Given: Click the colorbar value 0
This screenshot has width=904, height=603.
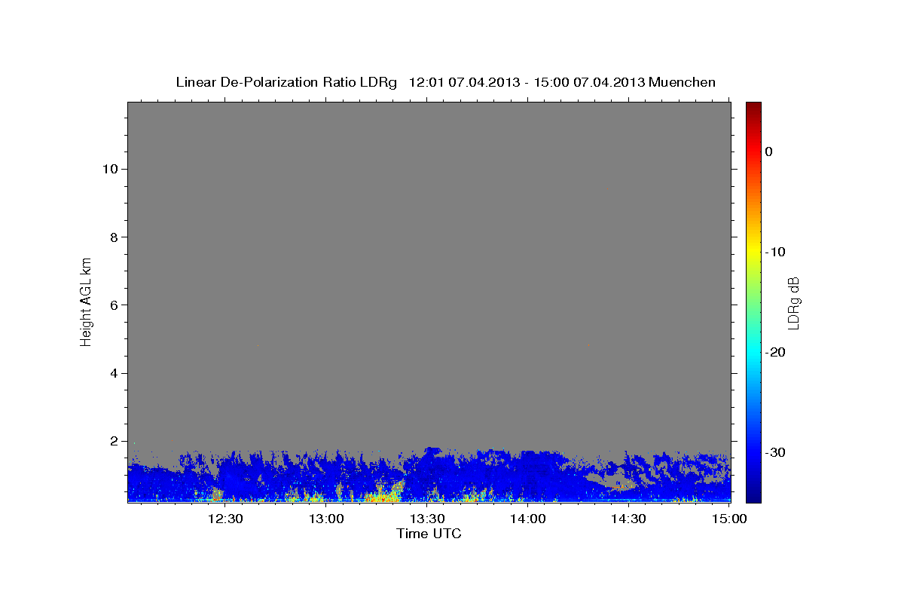Looking at the screenshot, I should point(768,152).
